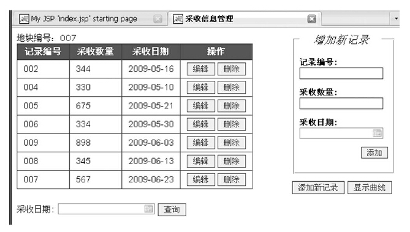Click the 增加新记录 panel title
The image size is (410, 232).
point(341,40)
